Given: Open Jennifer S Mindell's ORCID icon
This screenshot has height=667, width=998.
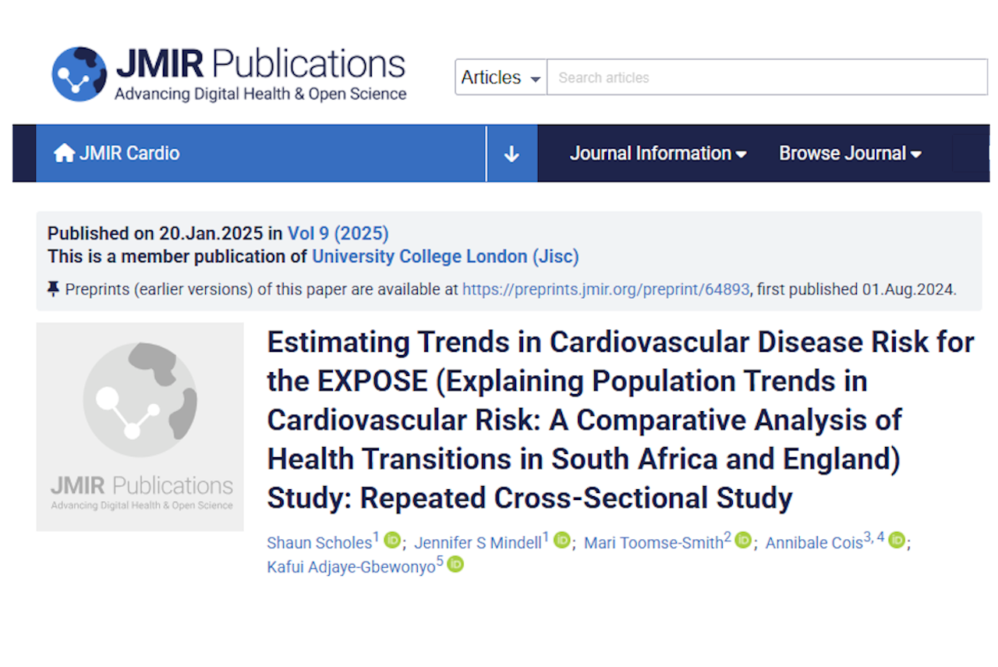Looking at the screenshot, I should click(x=561, y=540).
